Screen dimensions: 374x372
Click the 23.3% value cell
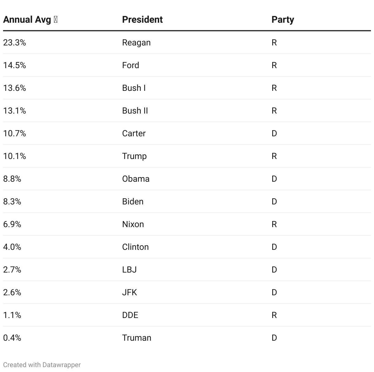click(x=14, y=43)
